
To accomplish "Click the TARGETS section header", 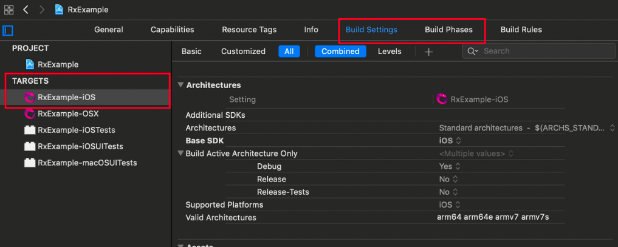I will tap(30, 81).
